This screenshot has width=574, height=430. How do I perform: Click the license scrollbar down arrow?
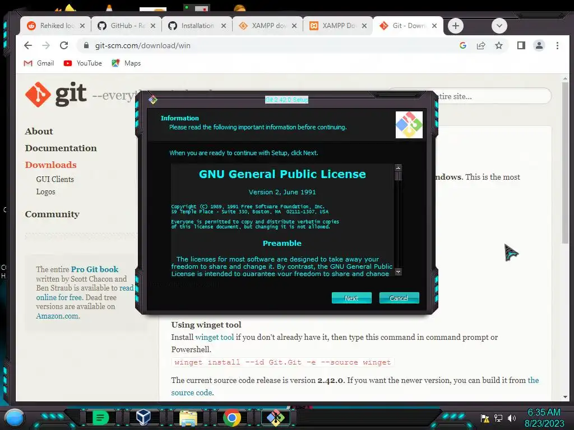[399, 272]
